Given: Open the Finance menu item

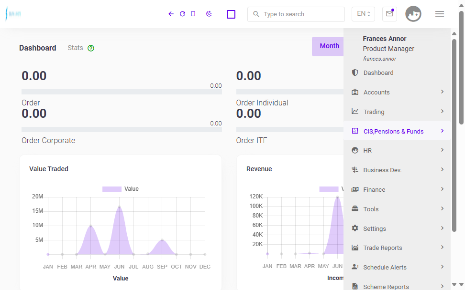Looking at the screenshot, I should pos(397,189).
